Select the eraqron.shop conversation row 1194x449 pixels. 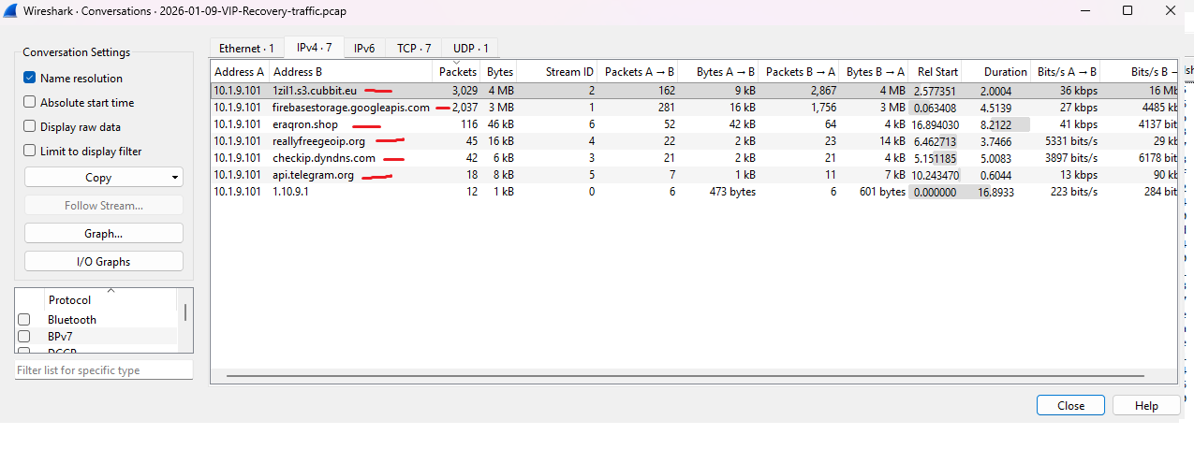tap(694, 124)
